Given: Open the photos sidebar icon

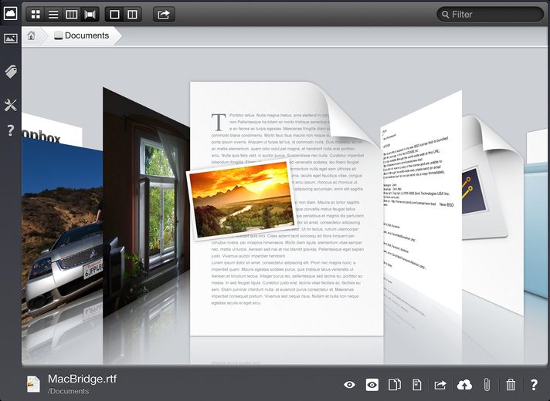Looking at the screenshot, I should pos(11,39).
